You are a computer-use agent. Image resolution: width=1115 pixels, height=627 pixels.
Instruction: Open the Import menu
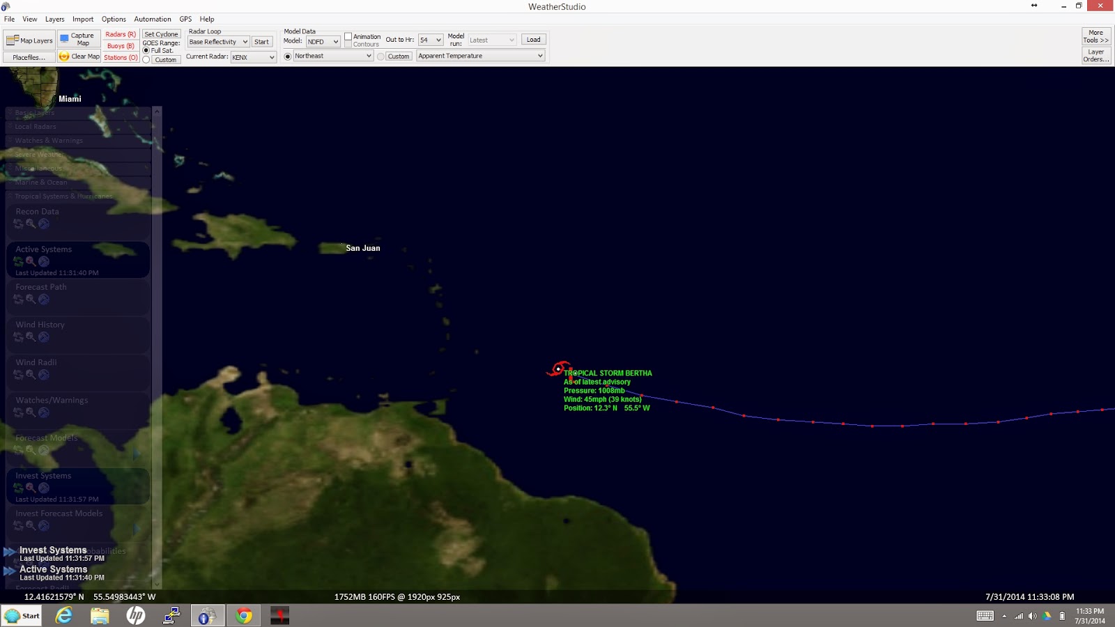(83, 20)
